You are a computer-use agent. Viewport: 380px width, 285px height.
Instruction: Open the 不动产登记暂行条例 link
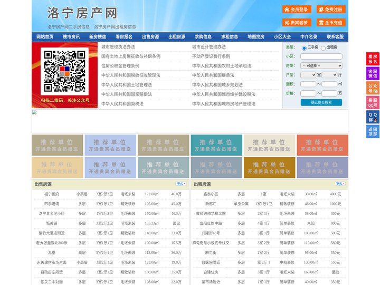point(211,56)
